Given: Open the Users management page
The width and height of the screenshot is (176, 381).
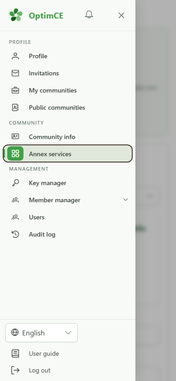Looking at the screenshot, I should coord(68,217).
